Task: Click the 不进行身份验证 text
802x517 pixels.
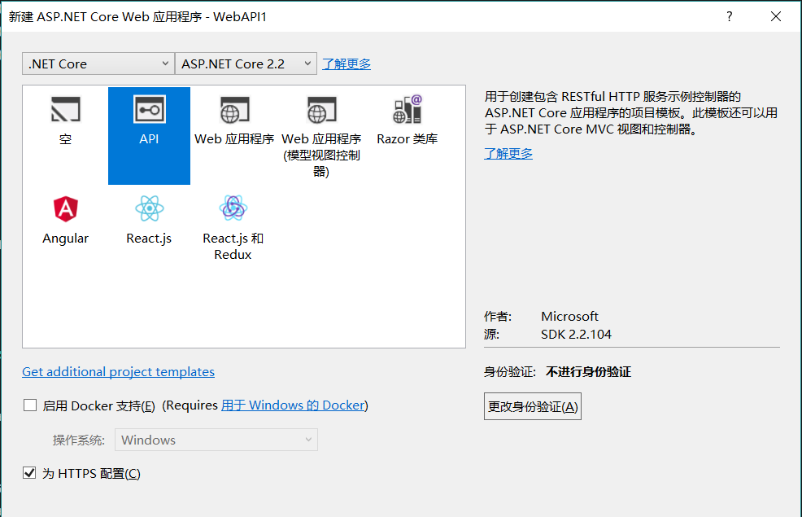Action: tap(588, 372)
